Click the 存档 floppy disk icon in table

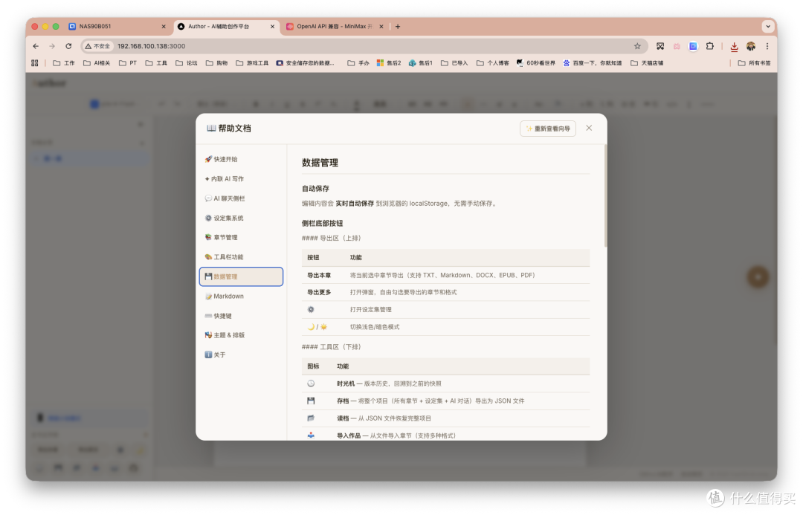coord(311,401)
